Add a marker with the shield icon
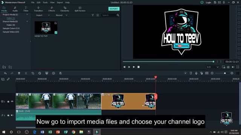Screen dimensions: 241x135 coord(191,73)
